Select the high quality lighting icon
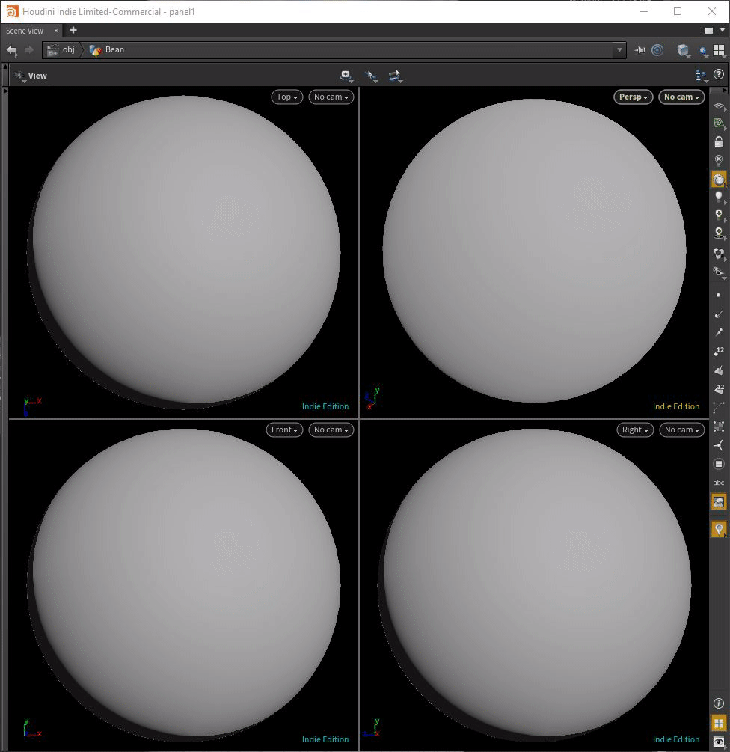Screen dimensions: 730x752 click(x=719, y=215)
